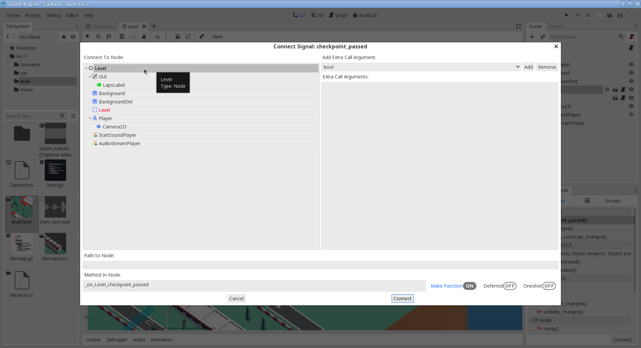The image size is (641, 348).
Task: Click the Lock selected node icon
Action: (x=178, y=37)
